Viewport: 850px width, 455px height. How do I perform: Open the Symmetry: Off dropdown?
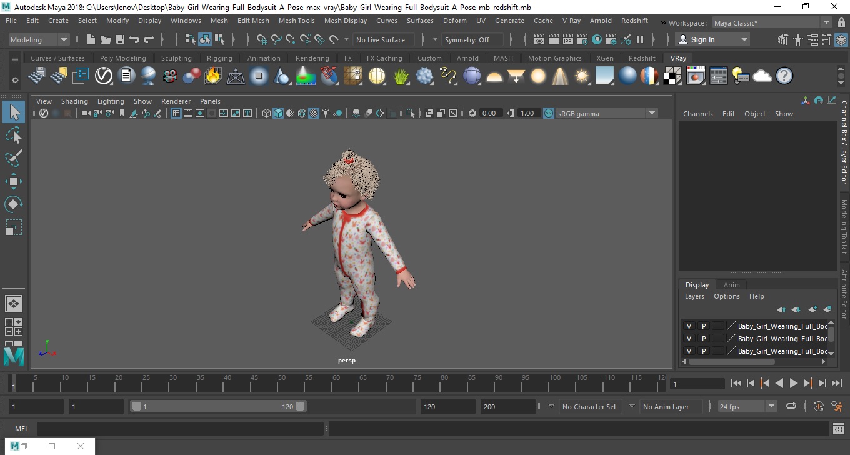[472, 39]
